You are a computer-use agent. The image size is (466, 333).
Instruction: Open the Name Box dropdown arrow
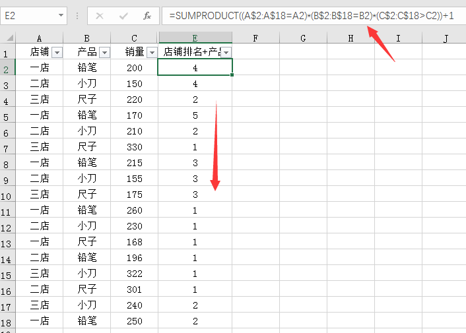click(61, 15)
